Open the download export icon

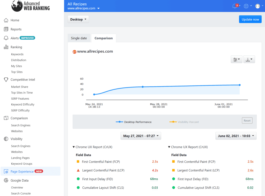point(249,59)
